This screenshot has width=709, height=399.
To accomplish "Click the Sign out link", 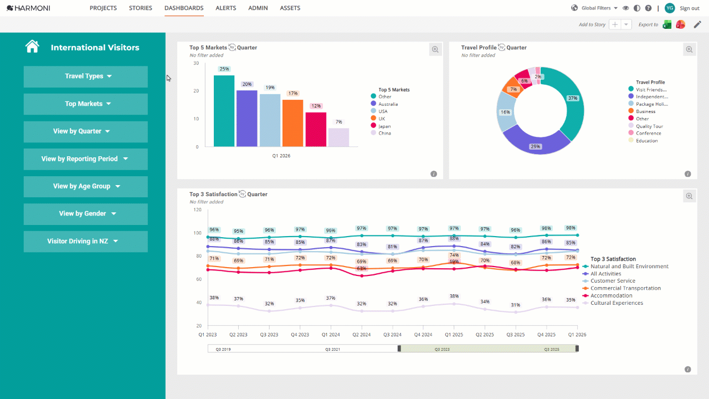I will coord(690,8).
